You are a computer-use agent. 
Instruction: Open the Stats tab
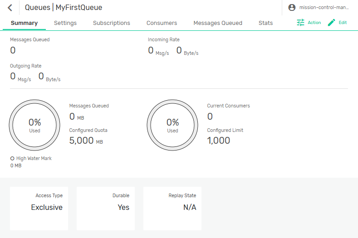265,23
